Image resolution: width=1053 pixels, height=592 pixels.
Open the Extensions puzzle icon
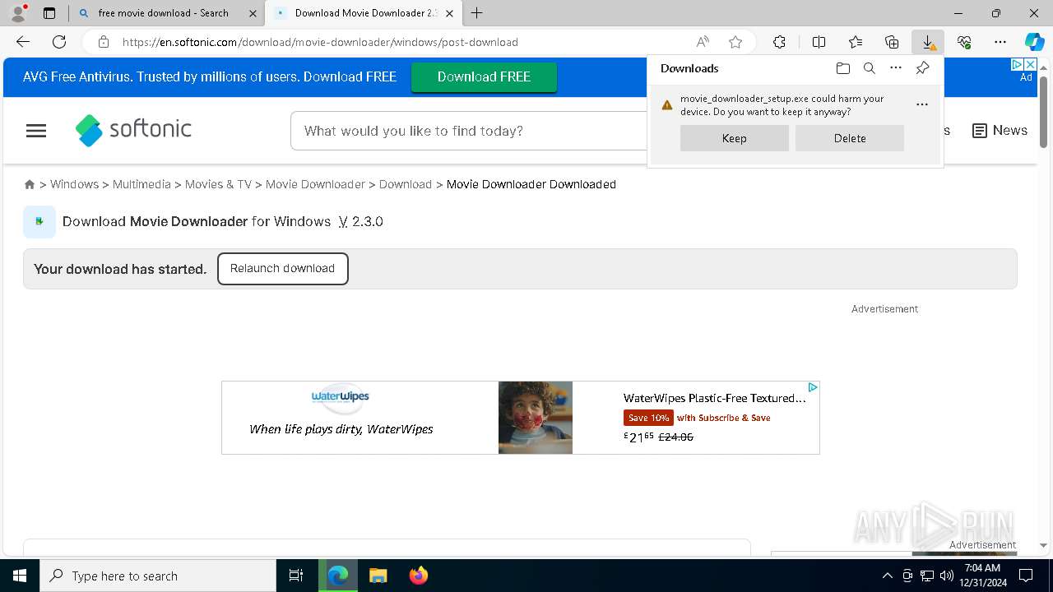tap(779, 42)
